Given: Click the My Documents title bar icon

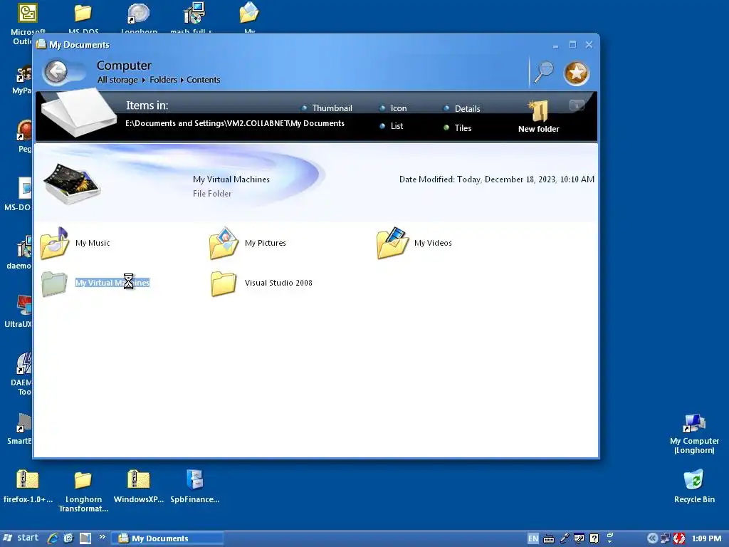Looking at the screenshot, I should [41, 44].
